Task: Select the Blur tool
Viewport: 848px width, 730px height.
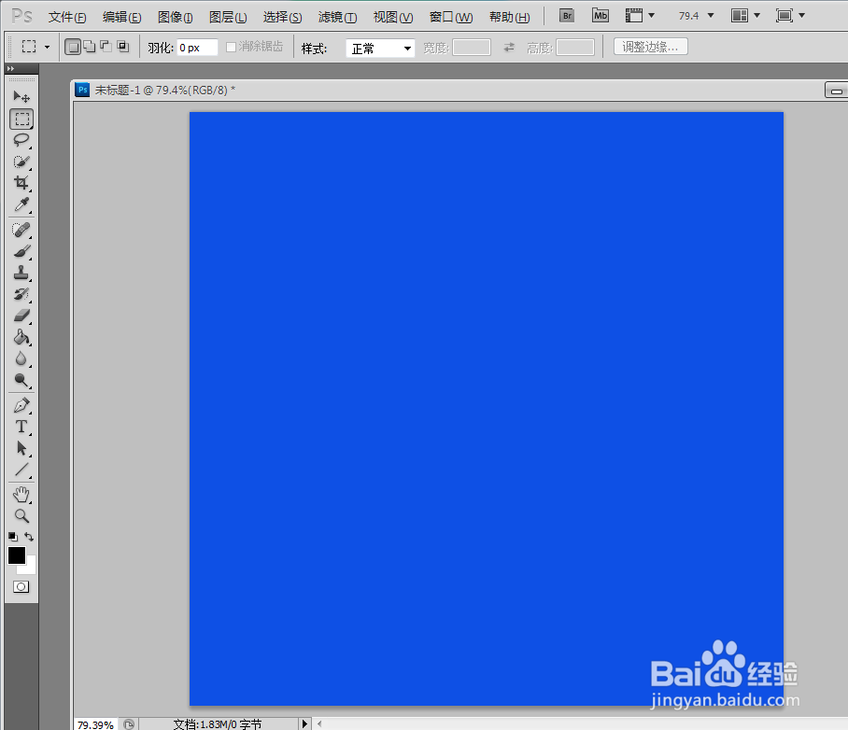Action: pyautogui.click(x=21, y=358)
